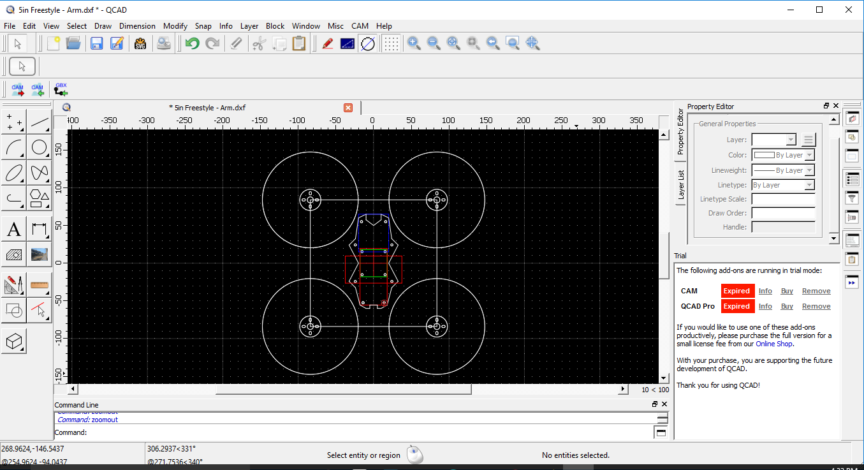Viewport: 864px width, 470px height.
Task: Select the Line drawing tool
Action: coord(39,122)
